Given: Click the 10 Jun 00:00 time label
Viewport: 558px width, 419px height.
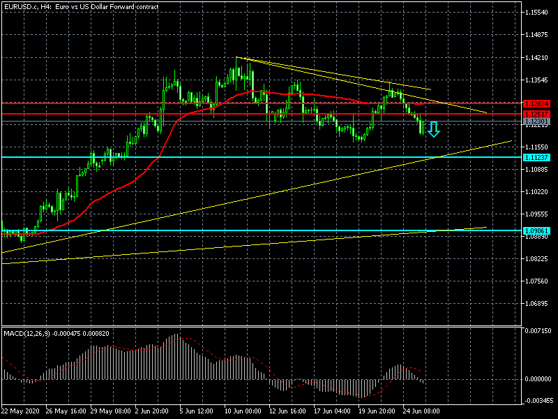Looking at the screenshot, I should coord(243,411).
